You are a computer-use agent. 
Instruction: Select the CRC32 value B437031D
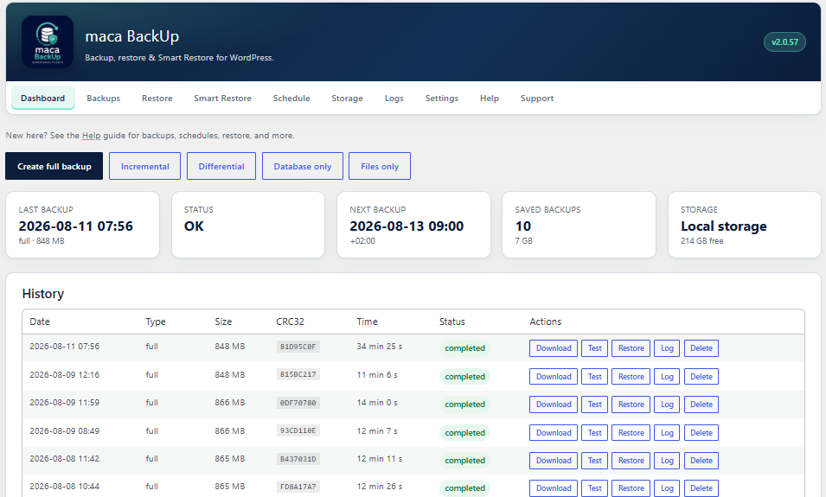pyautogui.click(x=298, y=459)
